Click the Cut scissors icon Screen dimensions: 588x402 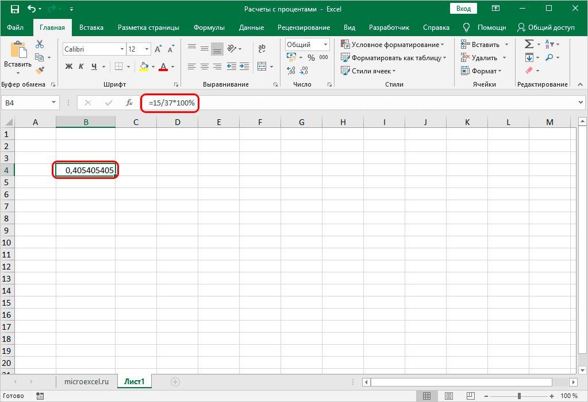(x=40, y=44)
